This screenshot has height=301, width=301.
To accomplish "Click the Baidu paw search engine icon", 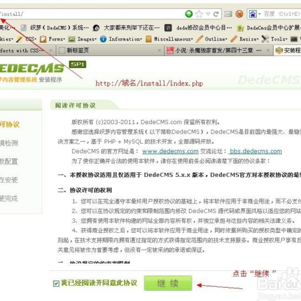I will click(x=252, y=14).
